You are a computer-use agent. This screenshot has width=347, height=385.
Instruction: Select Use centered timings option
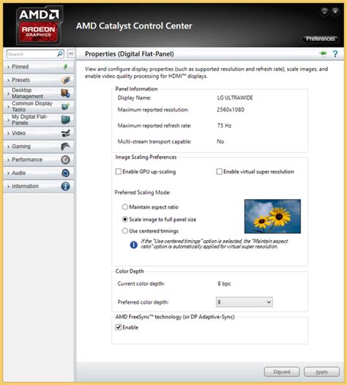(125, 231)
